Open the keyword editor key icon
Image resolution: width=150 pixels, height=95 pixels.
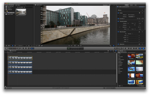point(18,48)
